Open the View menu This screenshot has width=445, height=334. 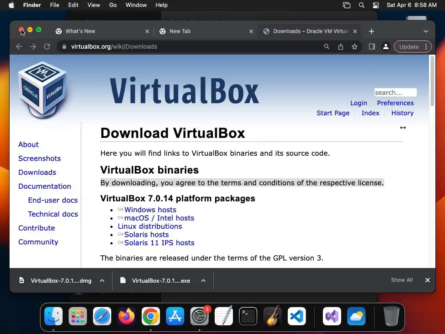coord(94,5)
